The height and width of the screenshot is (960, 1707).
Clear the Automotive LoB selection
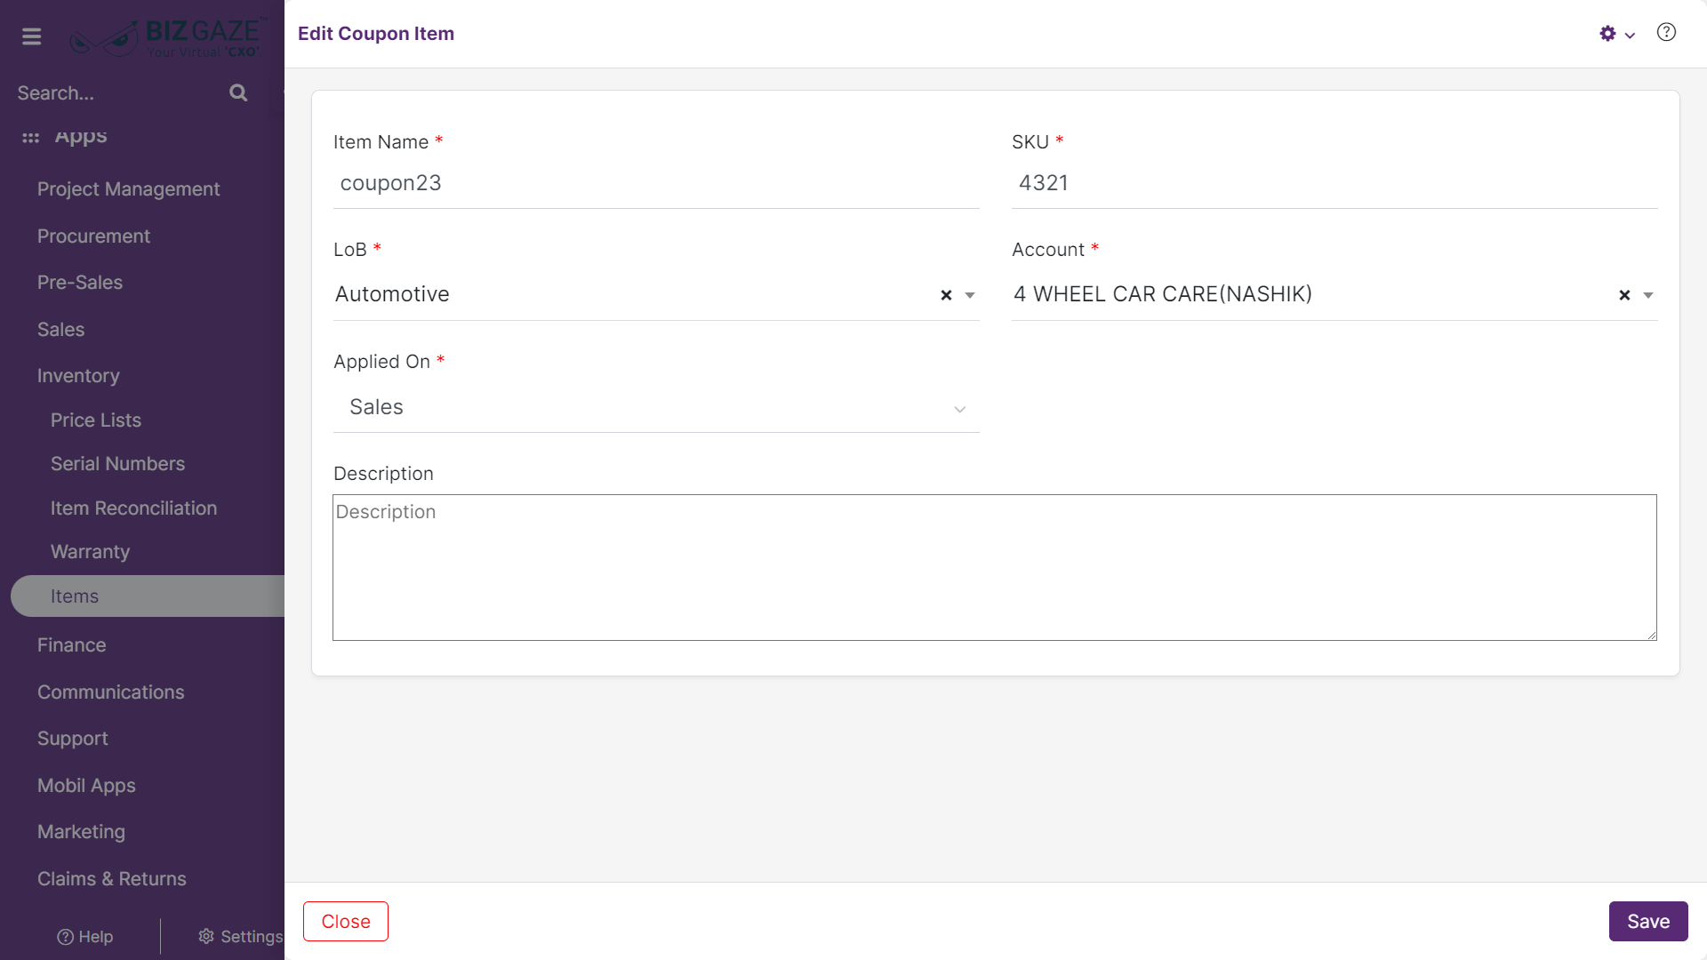click(946, 295)
